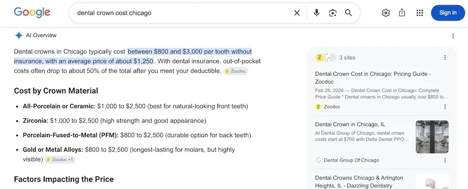Click the share icon in header
This screenshot has width=468, height=189.
point(402,12)
